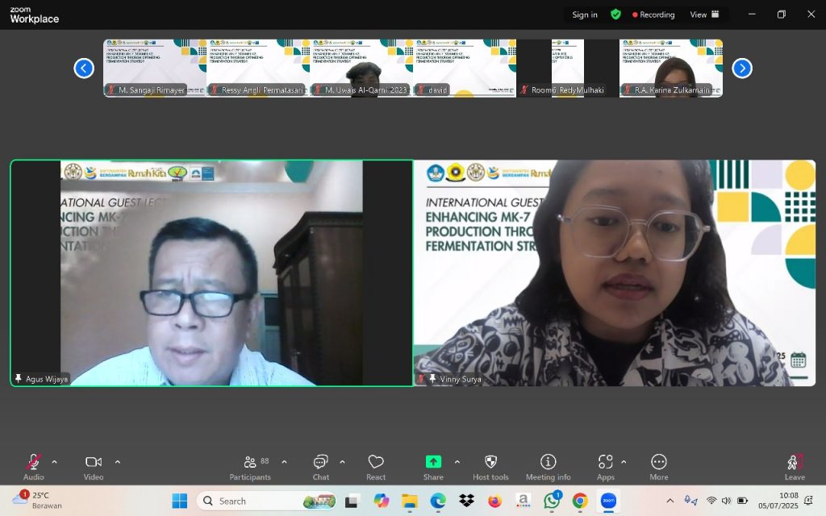Open the More options menu
Image resolution: width=826 pixels, height=516 pixels.
tap(658, 465)
